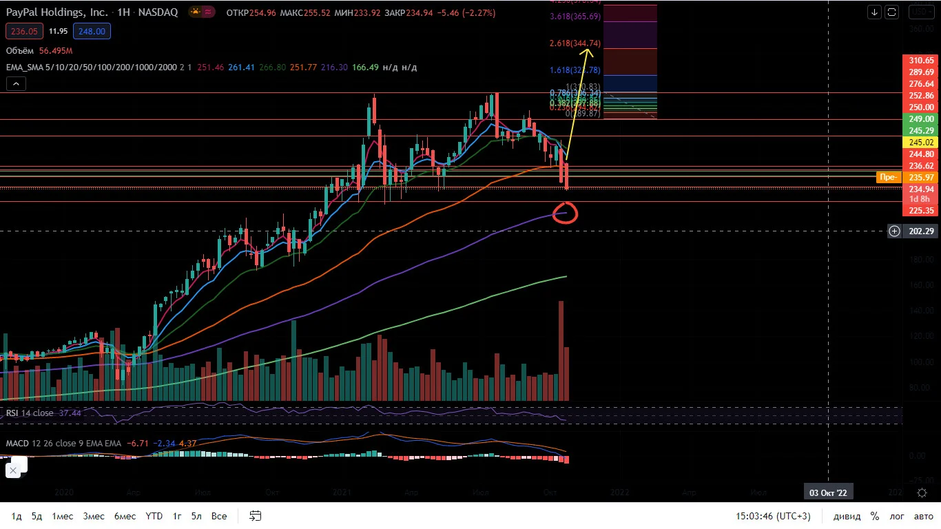Screen dimensions: 941x529
Task: Click the downward arrow button at top right
Action: pyautogui.click(x=874, y=12)
